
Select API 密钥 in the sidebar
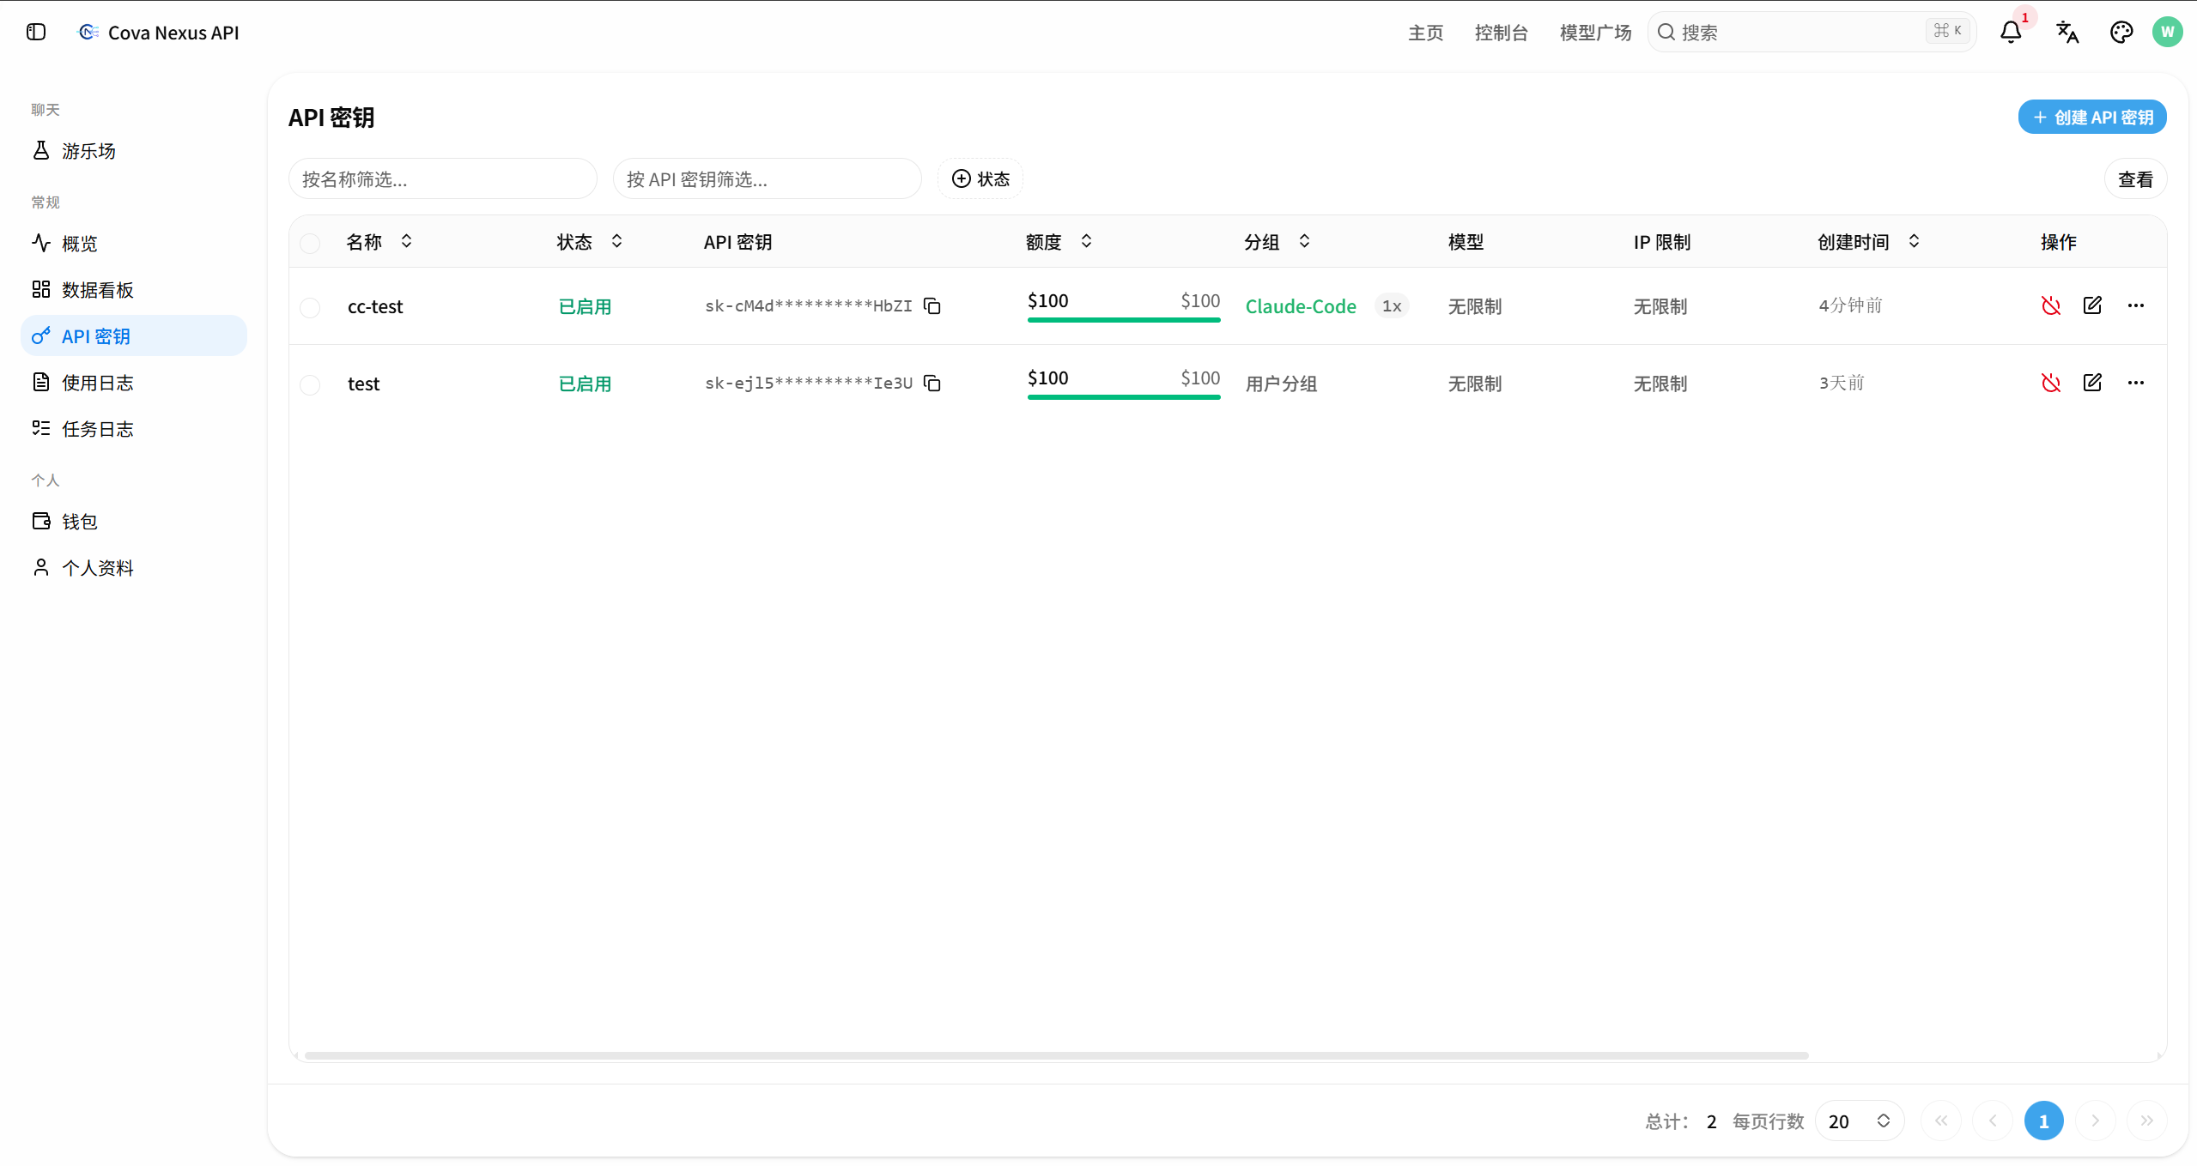tap(134, 336)
